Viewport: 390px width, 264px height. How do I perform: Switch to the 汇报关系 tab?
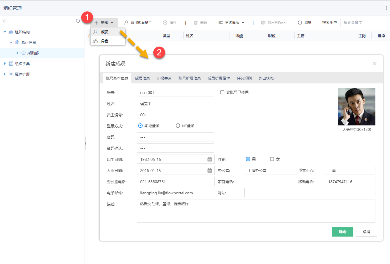tap(164, 78)
